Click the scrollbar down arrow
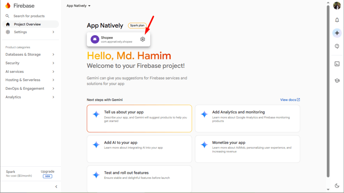This screenshot has width=344, height=193. [x=328, y=190]
